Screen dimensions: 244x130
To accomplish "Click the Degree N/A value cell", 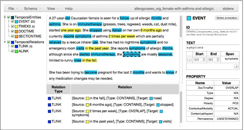I will pos(227,98).
